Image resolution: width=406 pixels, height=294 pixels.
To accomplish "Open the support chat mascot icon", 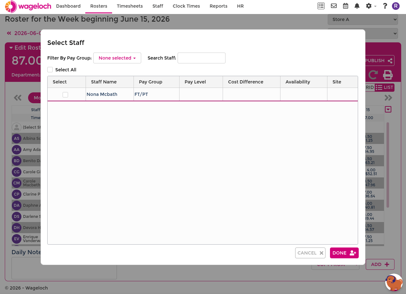I will pos(394,282).
